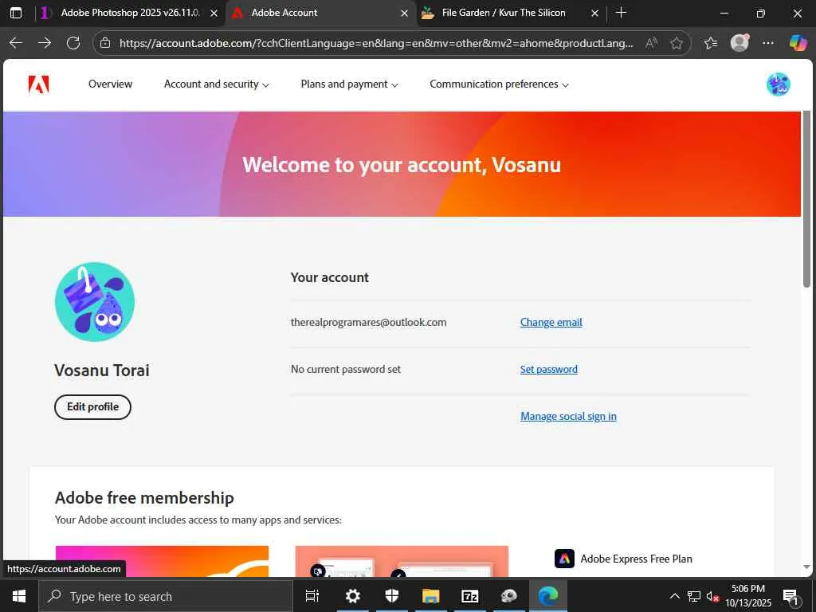
Task: Switch to Adobe Photoshop 2025 tab
Action: point(130,13)
